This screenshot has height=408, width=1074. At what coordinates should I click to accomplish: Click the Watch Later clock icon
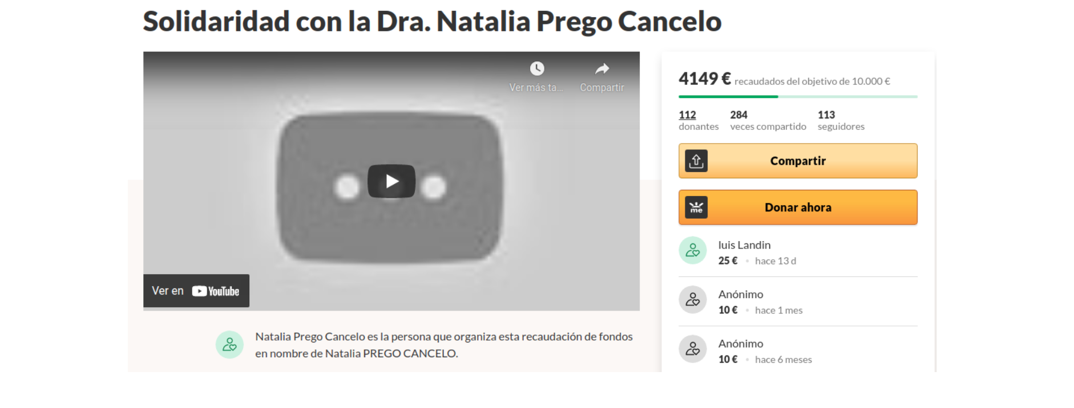click(x=536, y=69)
